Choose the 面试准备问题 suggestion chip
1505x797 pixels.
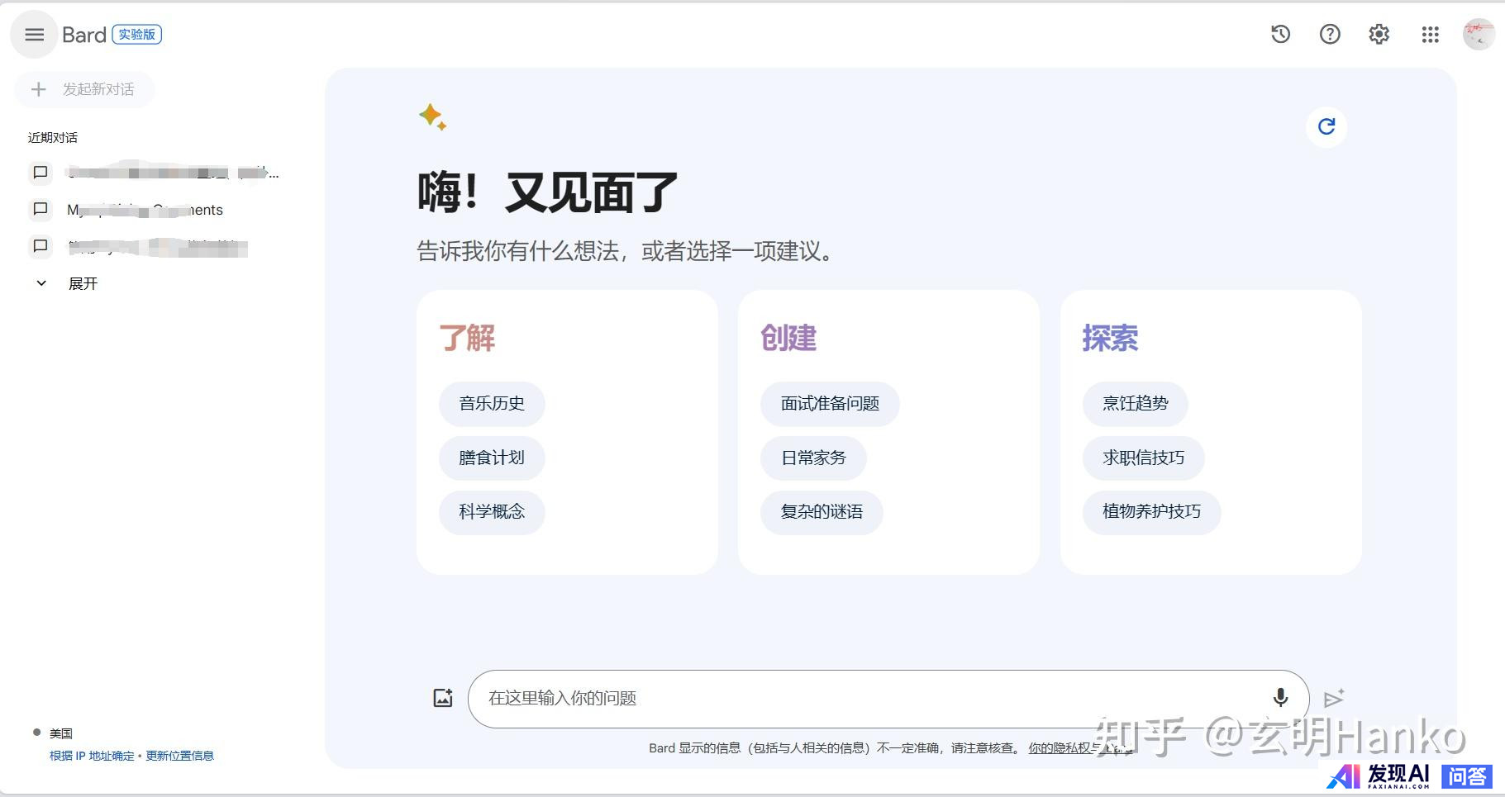pos(830,404)
